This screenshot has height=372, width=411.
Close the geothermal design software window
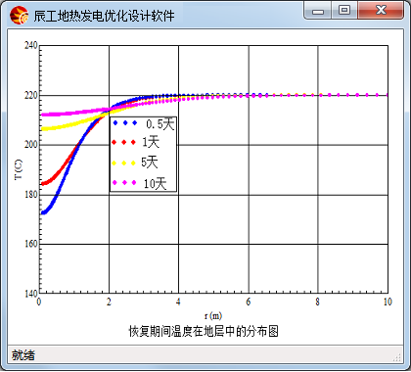click(381, 10)
